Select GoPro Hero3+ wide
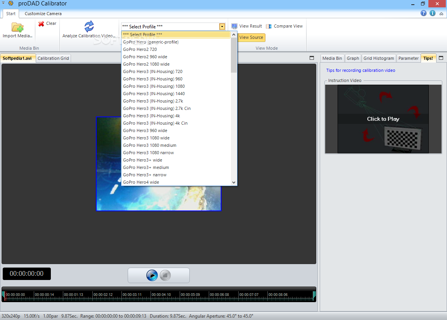 pyautogui.click(x=176, y=160)
